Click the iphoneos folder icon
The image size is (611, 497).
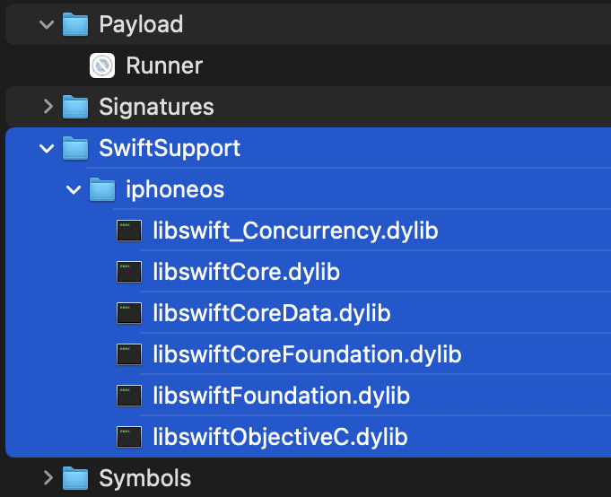coord(102,189)
